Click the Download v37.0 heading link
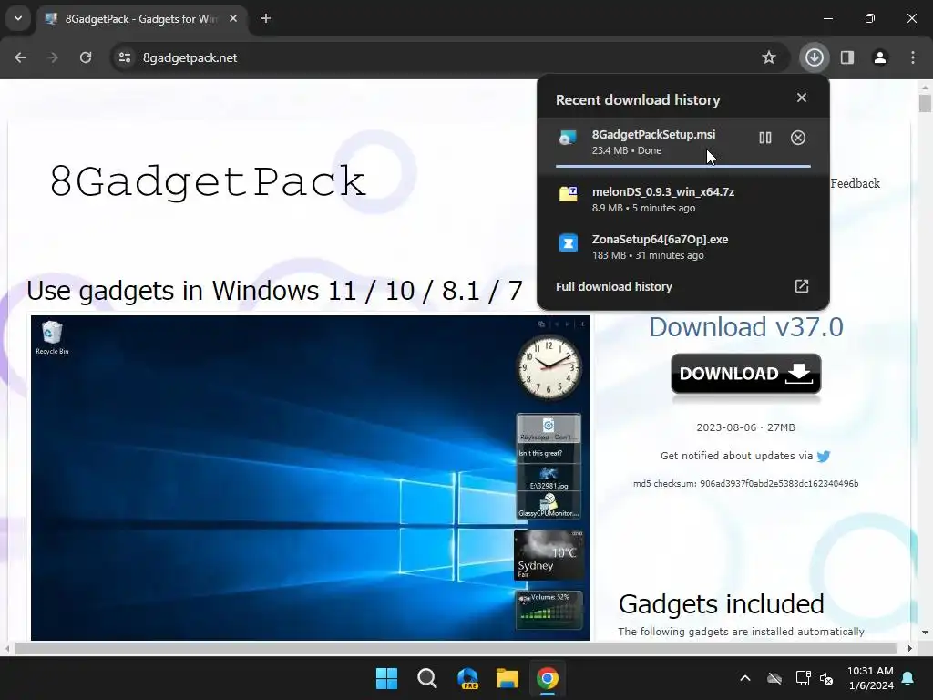 tap(745, 327)
